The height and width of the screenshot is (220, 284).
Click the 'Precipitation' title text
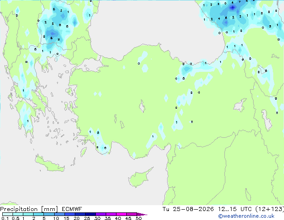tap(19, 209)
